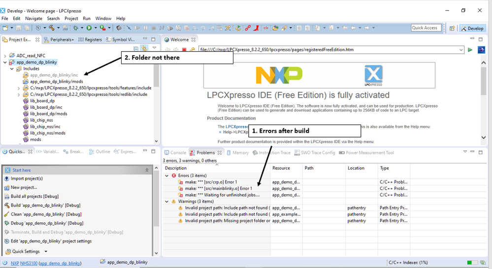Viewport: 492px width, 269px height.
Task: Toggle Link with Editor in Project Explorer
Action: [144, 48]
